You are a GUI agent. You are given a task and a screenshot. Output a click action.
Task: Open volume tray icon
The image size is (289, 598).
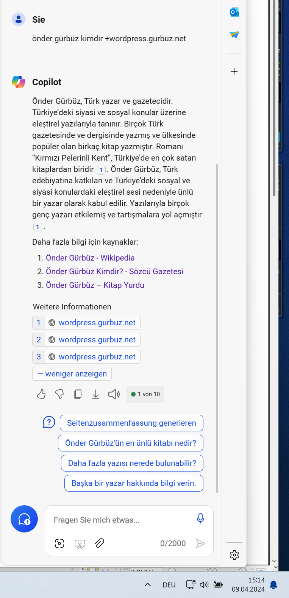point(204,585)
